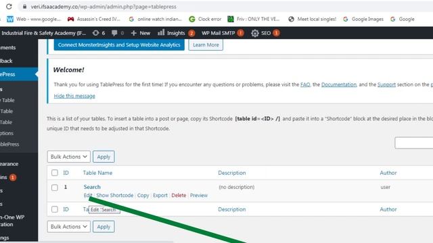Click Delete under the Search table
The height and width of the screenshot is (243, 433).
(x=179, y=195)
